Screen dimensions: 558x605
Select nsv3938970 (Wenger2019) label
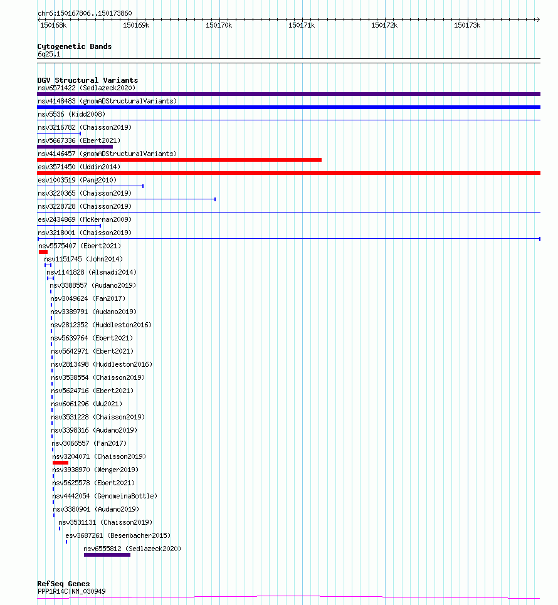(95, 470)
